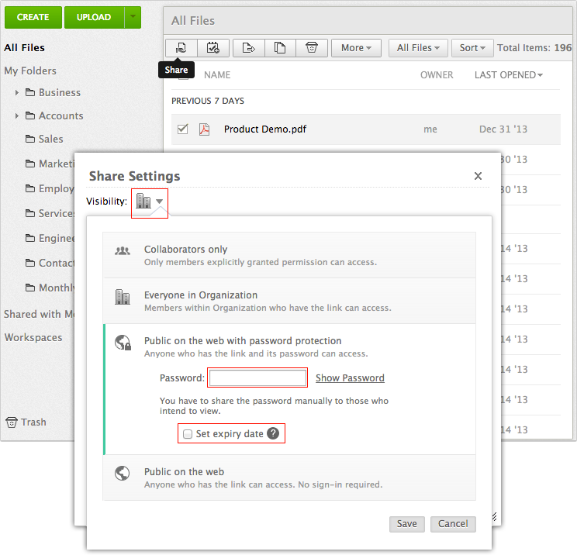Open All Files in sidebar

pos(24,48)
